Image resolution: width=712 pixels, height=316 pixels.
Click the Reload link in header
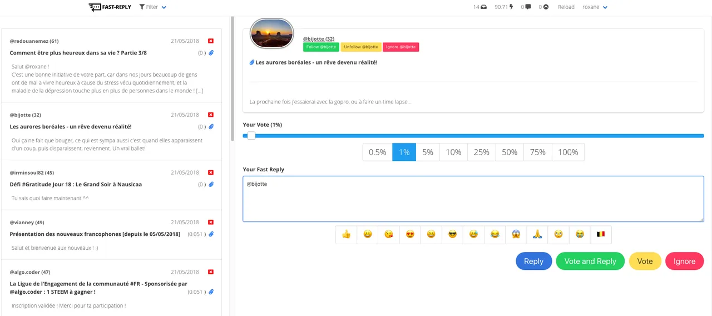pos(566,7)
